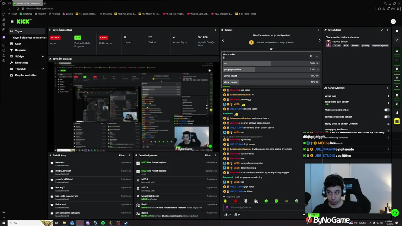Open the Etkinlik Akışı Filtre dropdown
Viewport: 402px width, 226px height.
[122, 155]
